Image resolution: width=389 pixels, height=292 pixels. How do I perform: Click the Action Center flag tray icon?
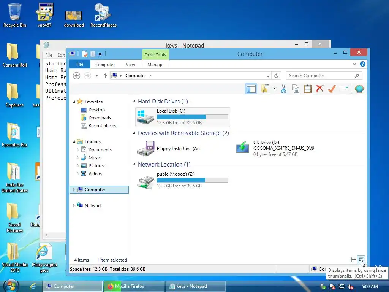coord(332,287)
